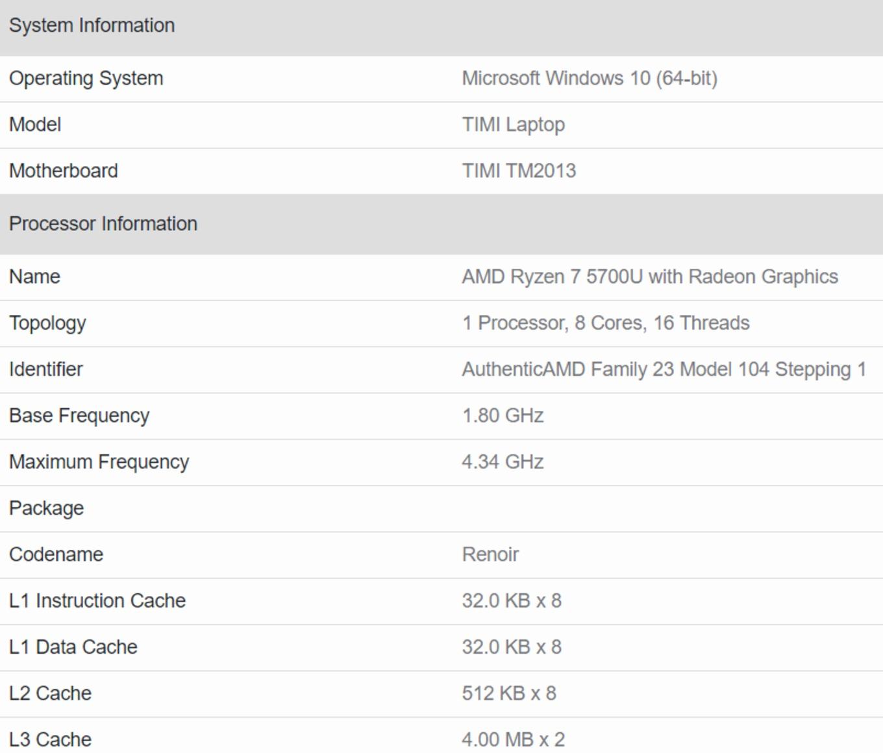Click the Processor Information header
This screenshot has height=753, width=883.
click(x=103, y=224)
